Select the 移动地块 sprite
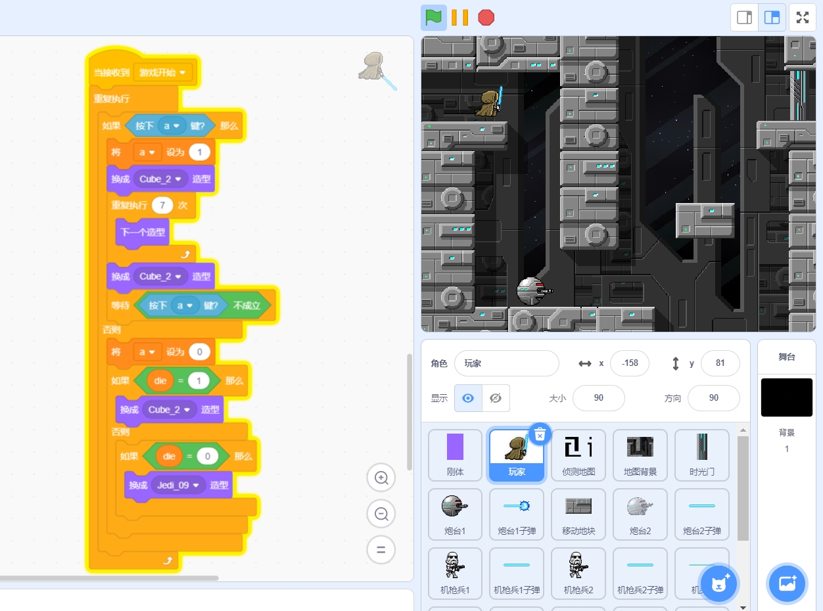The image size is (823, 611). click(578, 514)
